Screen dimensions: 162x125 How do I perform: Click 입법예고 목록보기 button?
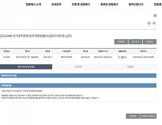pyautogui.click(x=148, y=116)
